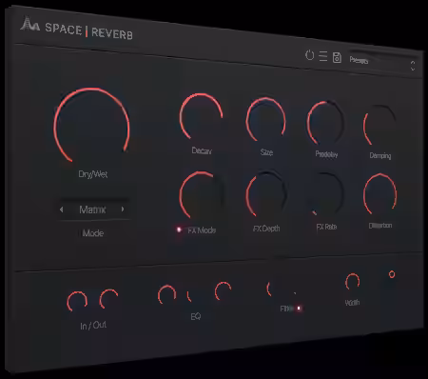Click the large Dry/Wet knob
Screen dimensions: 428x379
tap(91, 125)
